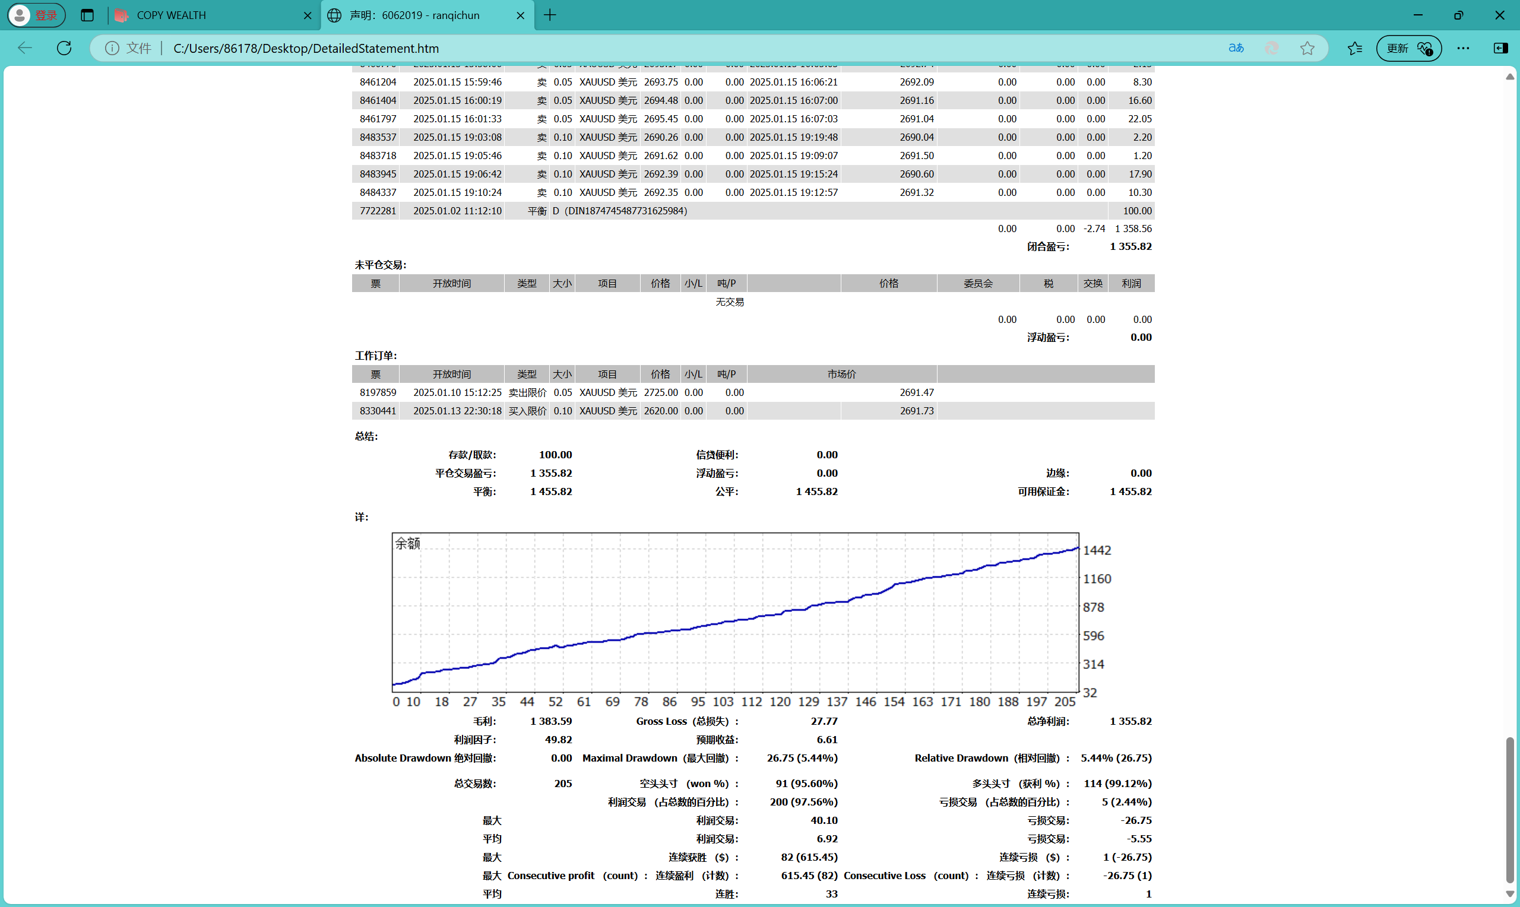The image size is (1520, 907).
Task: Click the 浮动盈亏 label under open trades
Action: point(1048,337)
